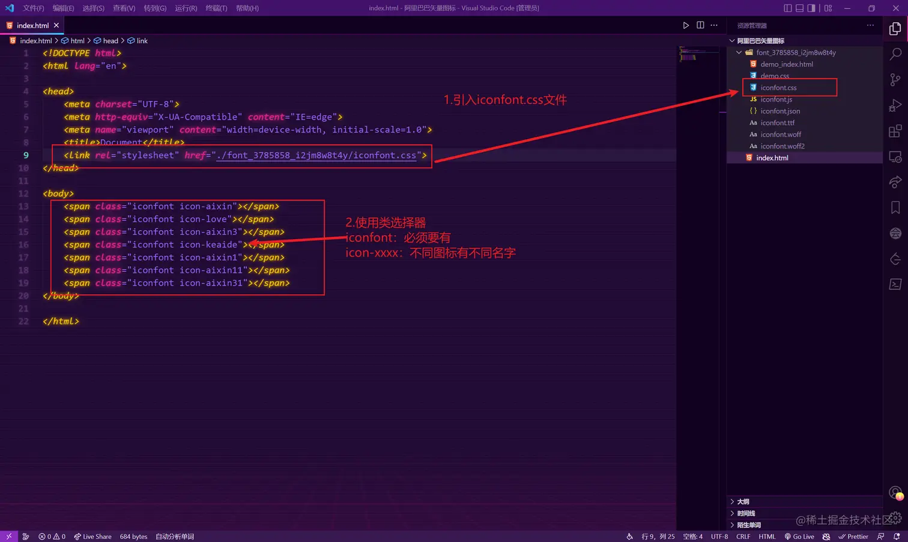
Task: Click 自动分析单词 in status bar
Action: pos(175,537)
